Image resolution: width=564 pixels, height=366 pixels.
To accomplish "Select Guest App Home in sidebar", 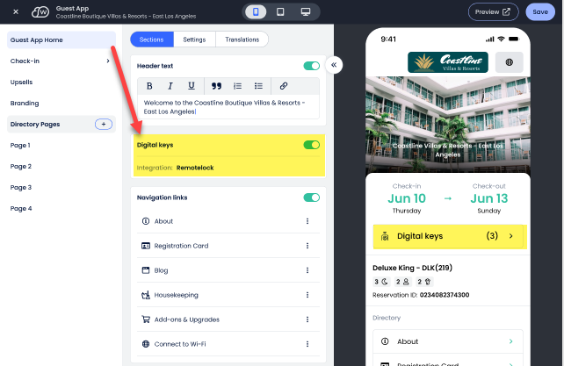I will (61, 39).
